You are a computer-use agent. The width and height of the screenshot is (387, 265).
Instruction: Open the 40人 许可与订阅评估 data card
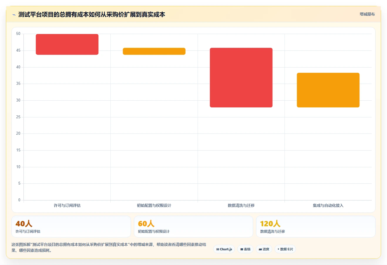point(71,227)
